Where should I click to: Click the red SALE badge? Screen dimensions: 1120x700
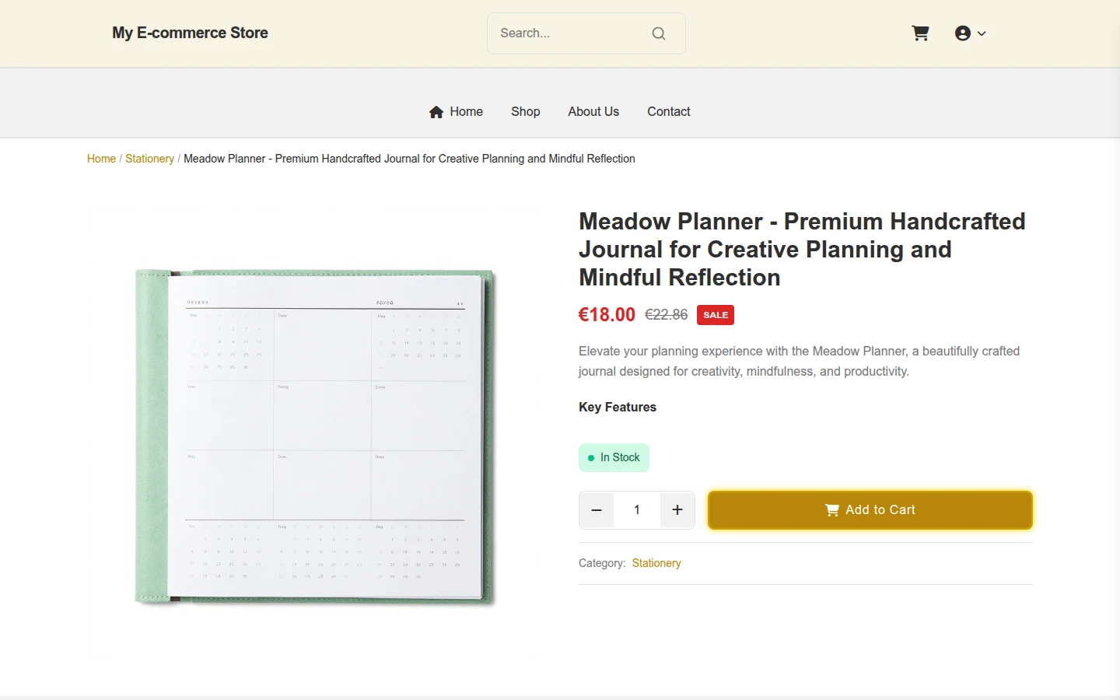pyautogui.click(x=716, y=315)
